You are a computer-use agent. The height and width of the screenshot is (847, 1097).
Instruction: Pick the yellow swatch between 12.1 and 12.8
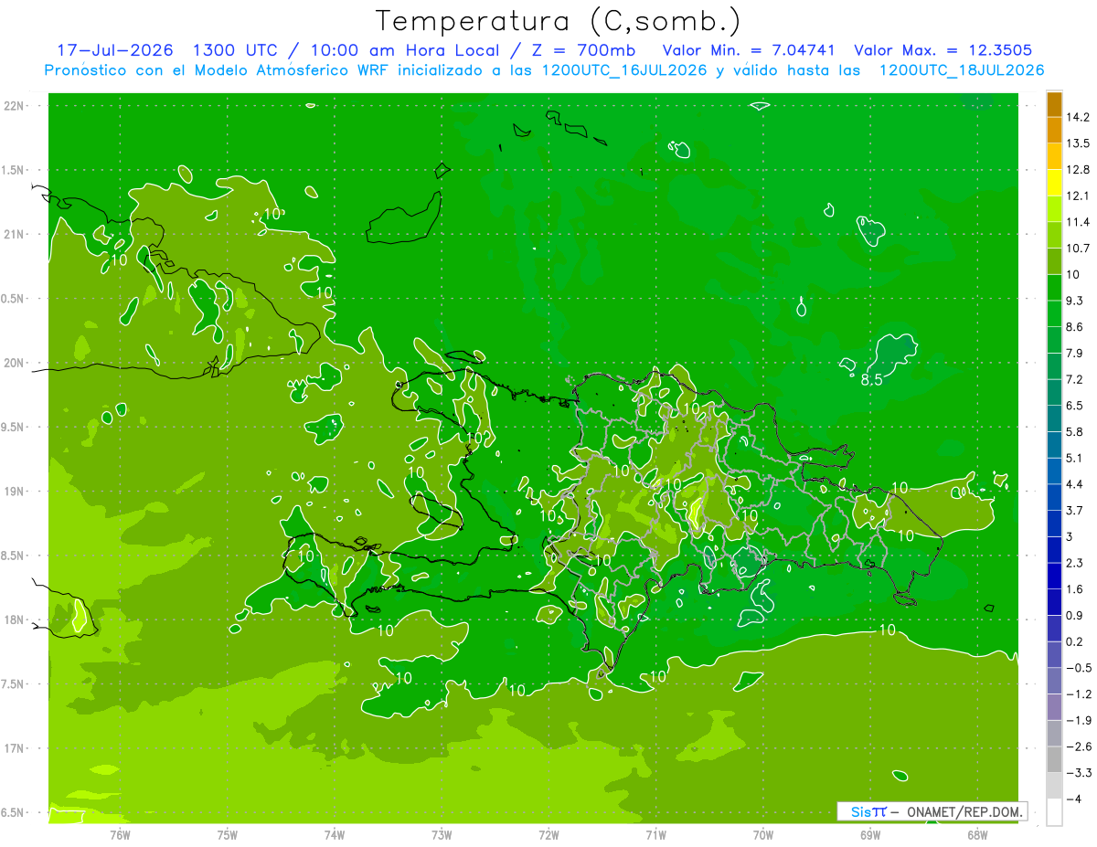point(1054,183)
